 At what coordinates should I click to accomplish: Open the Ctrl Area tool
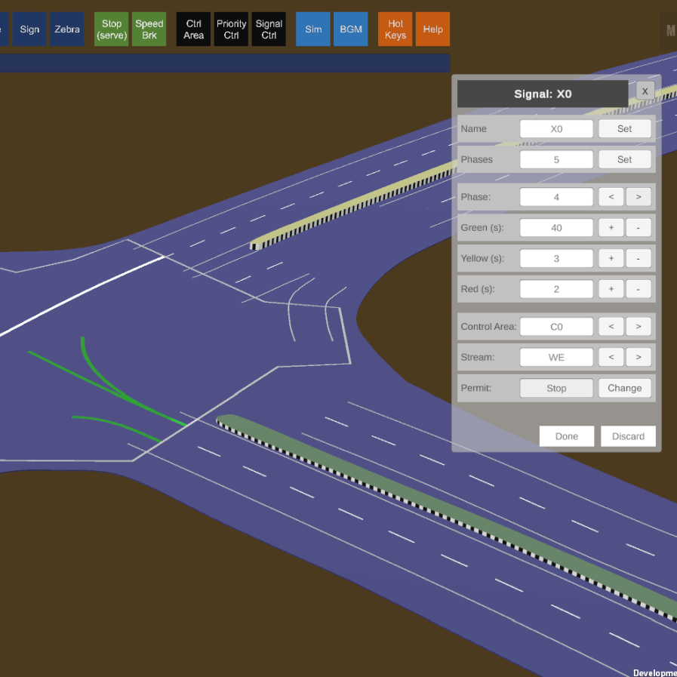[x=193, y=29]
